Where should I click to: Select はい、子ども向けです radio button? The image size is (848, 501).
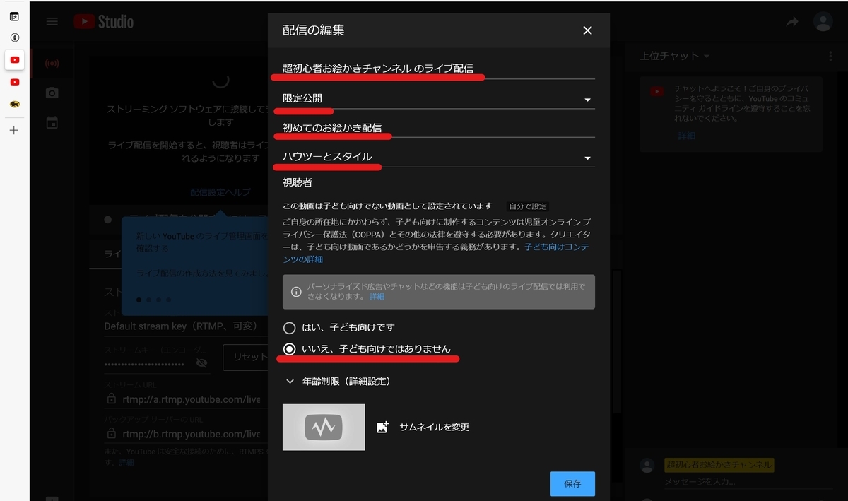pos(289,328)
